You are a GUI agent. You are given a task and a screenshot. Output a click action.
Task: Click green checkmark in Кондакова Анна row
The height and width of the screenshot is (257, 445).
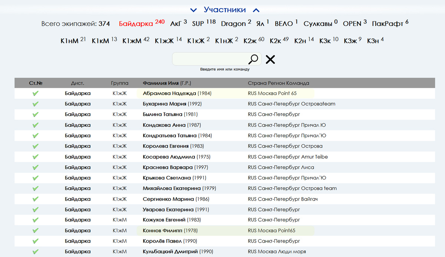pos(36,125)
